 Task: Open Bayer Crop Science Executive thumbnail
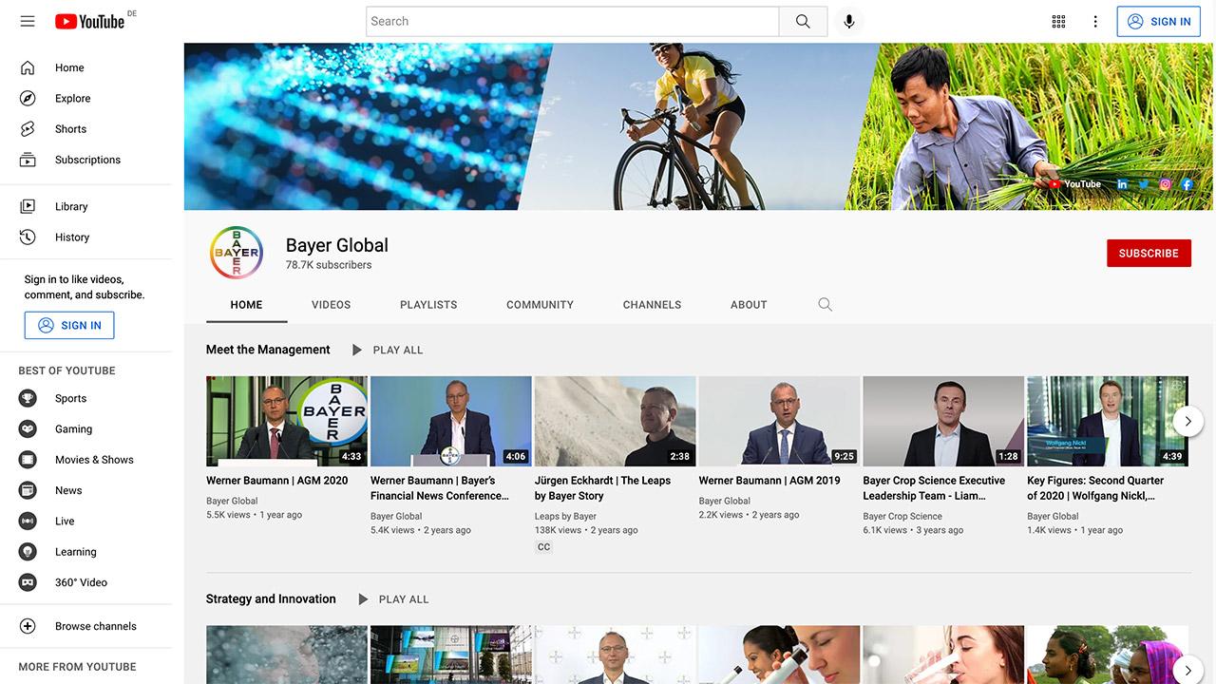coord(944,421)
